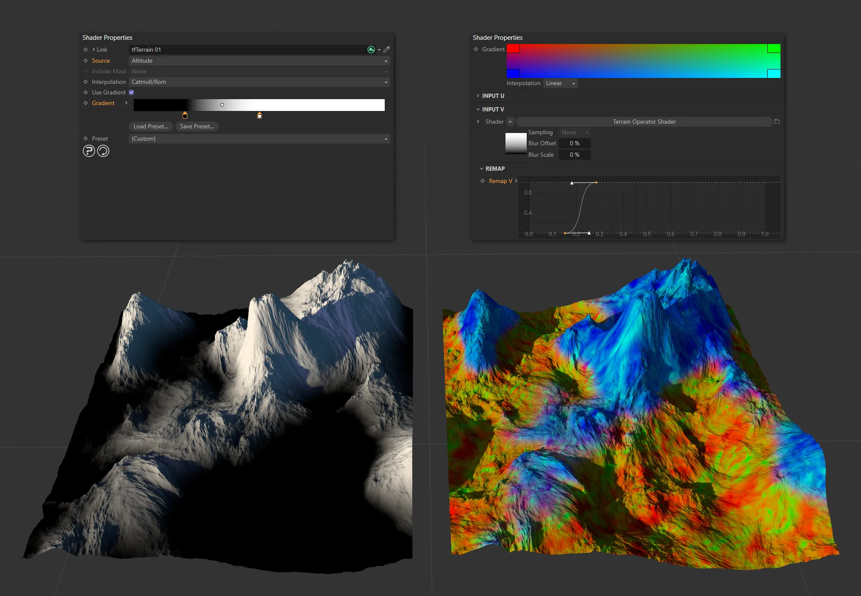Click the Load Preset button

pos(150,126)
